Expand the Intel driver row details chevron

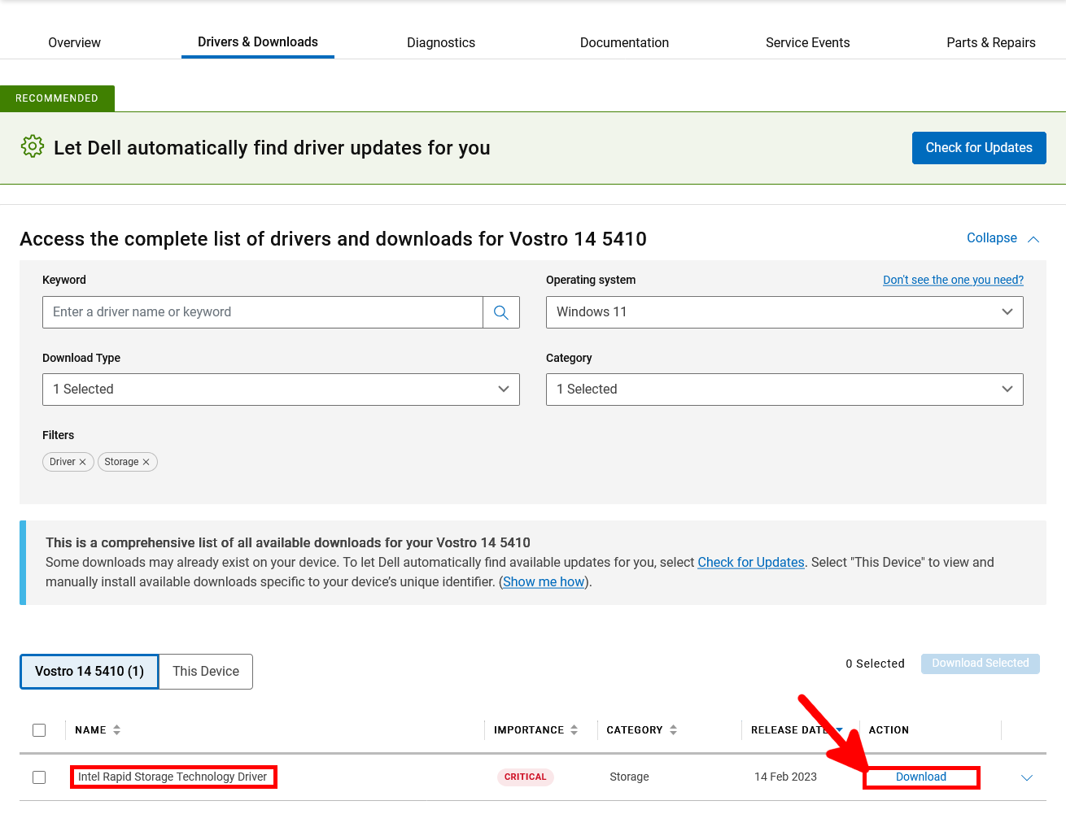1027,777
